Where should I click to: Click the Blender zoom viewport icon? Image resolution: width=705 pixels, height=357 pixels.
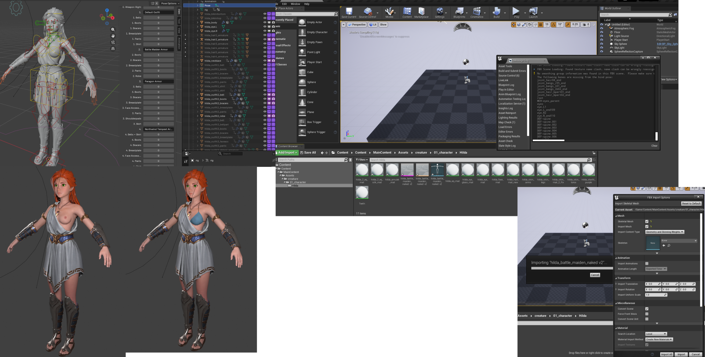coord(113,29)
